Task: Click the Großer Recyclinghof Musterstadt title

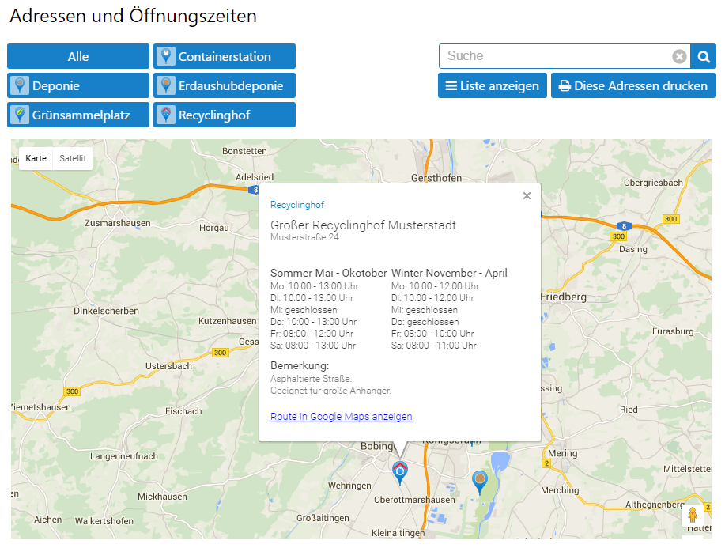Action: coord(363,225)
